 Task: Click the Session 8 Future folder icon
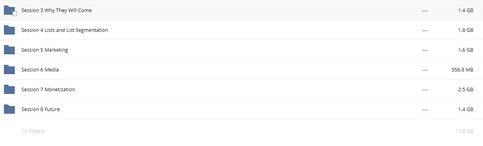click(x=9, y=109)
